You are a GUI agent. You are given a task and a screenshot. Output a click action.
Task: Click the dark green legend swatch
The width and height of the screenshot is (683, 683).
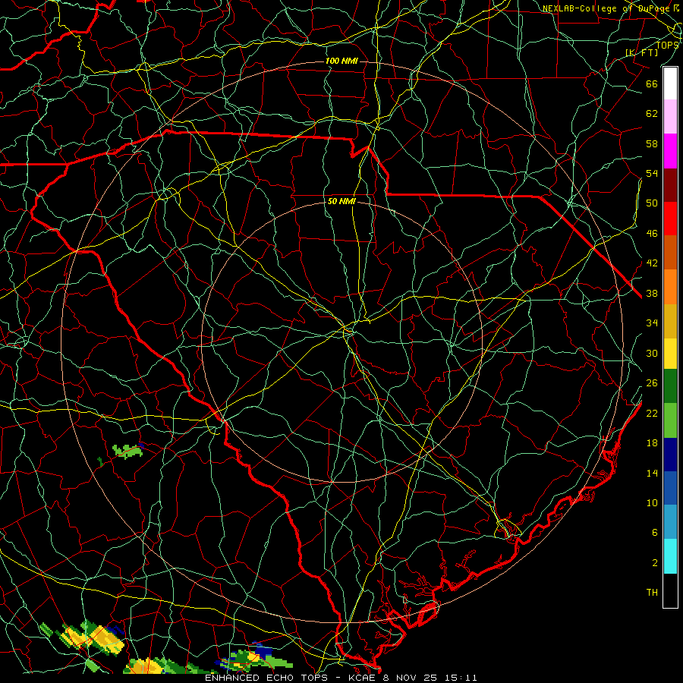(x=670, y=386)
